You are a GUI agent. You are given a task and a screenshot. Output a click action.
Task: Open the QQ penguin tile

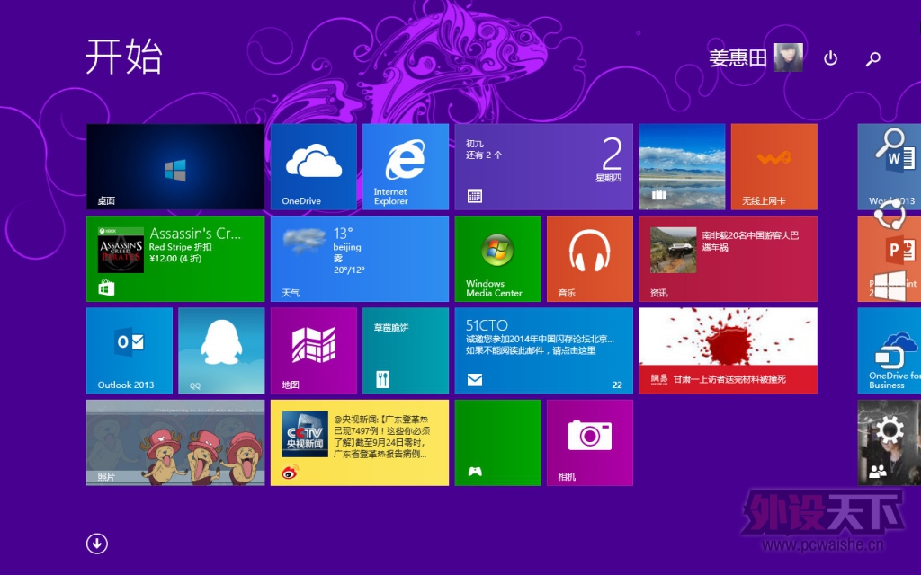click(x=221, y=351)
